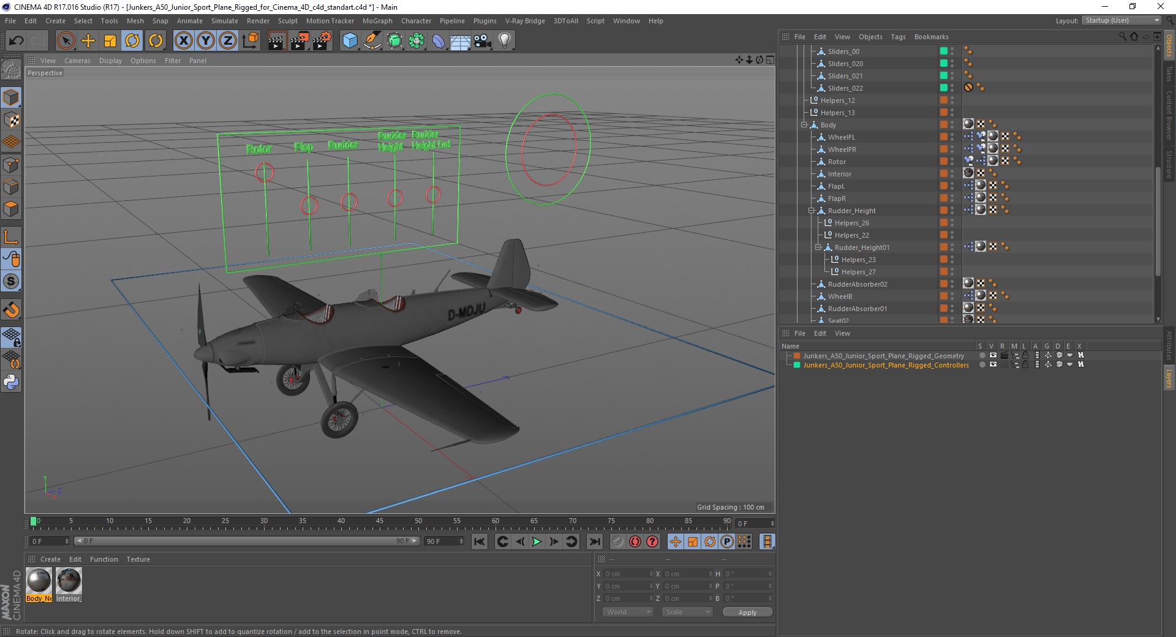
Task: Open the Objects manager Tags menu
Action: tap(898, 37)
